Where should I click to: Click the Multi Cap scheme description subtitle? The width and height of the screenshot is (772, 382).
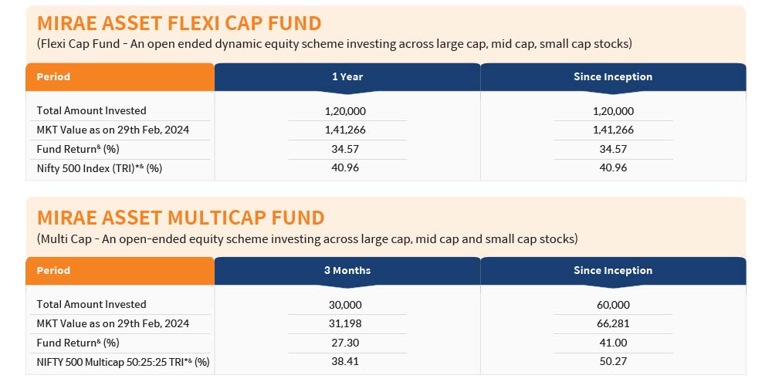[x=307, y=239]
